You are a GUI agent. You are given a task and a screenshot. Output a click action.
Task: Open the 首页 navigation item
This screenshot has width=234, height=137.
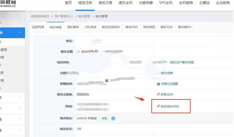[68, 3]
